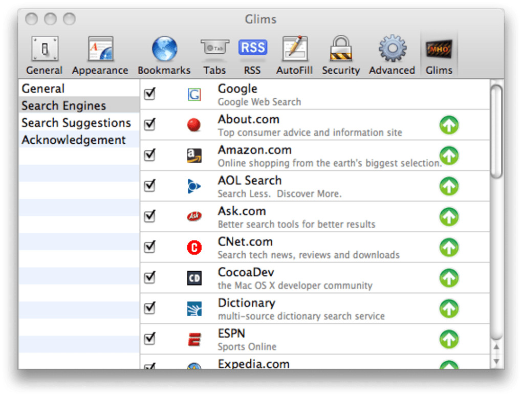Move About.com up with green arrow
The height and width of the screenshot is (396, 522).
click(449, 125)
